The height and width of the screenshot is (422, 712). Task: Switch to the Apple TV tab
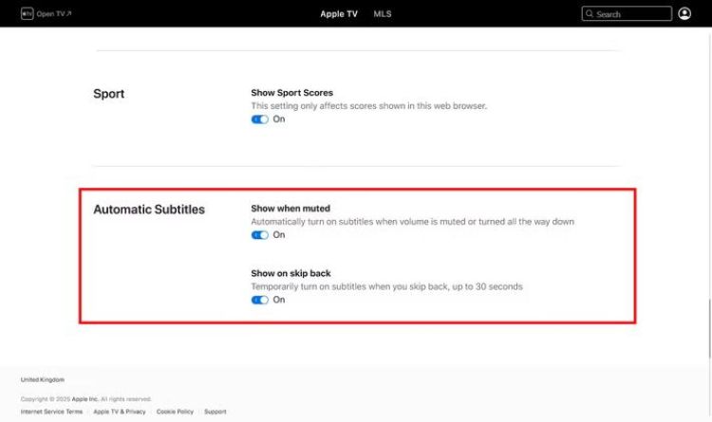coord(339,14)
